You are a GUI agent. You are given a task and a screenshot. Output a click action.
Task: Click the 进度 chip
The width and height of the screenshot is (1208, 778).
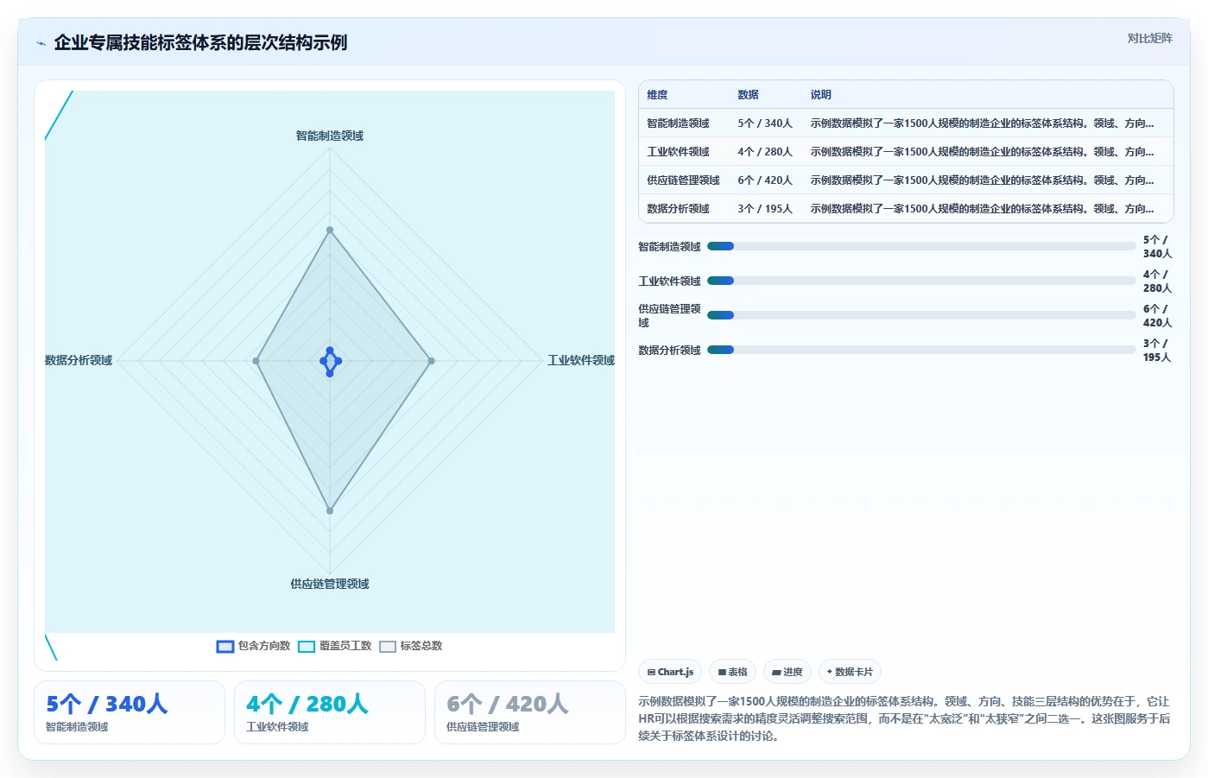787,672
